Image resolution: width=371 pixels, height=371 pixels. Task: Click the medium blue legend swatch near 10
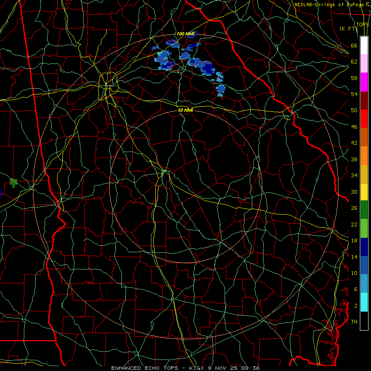tap(364, 265)
